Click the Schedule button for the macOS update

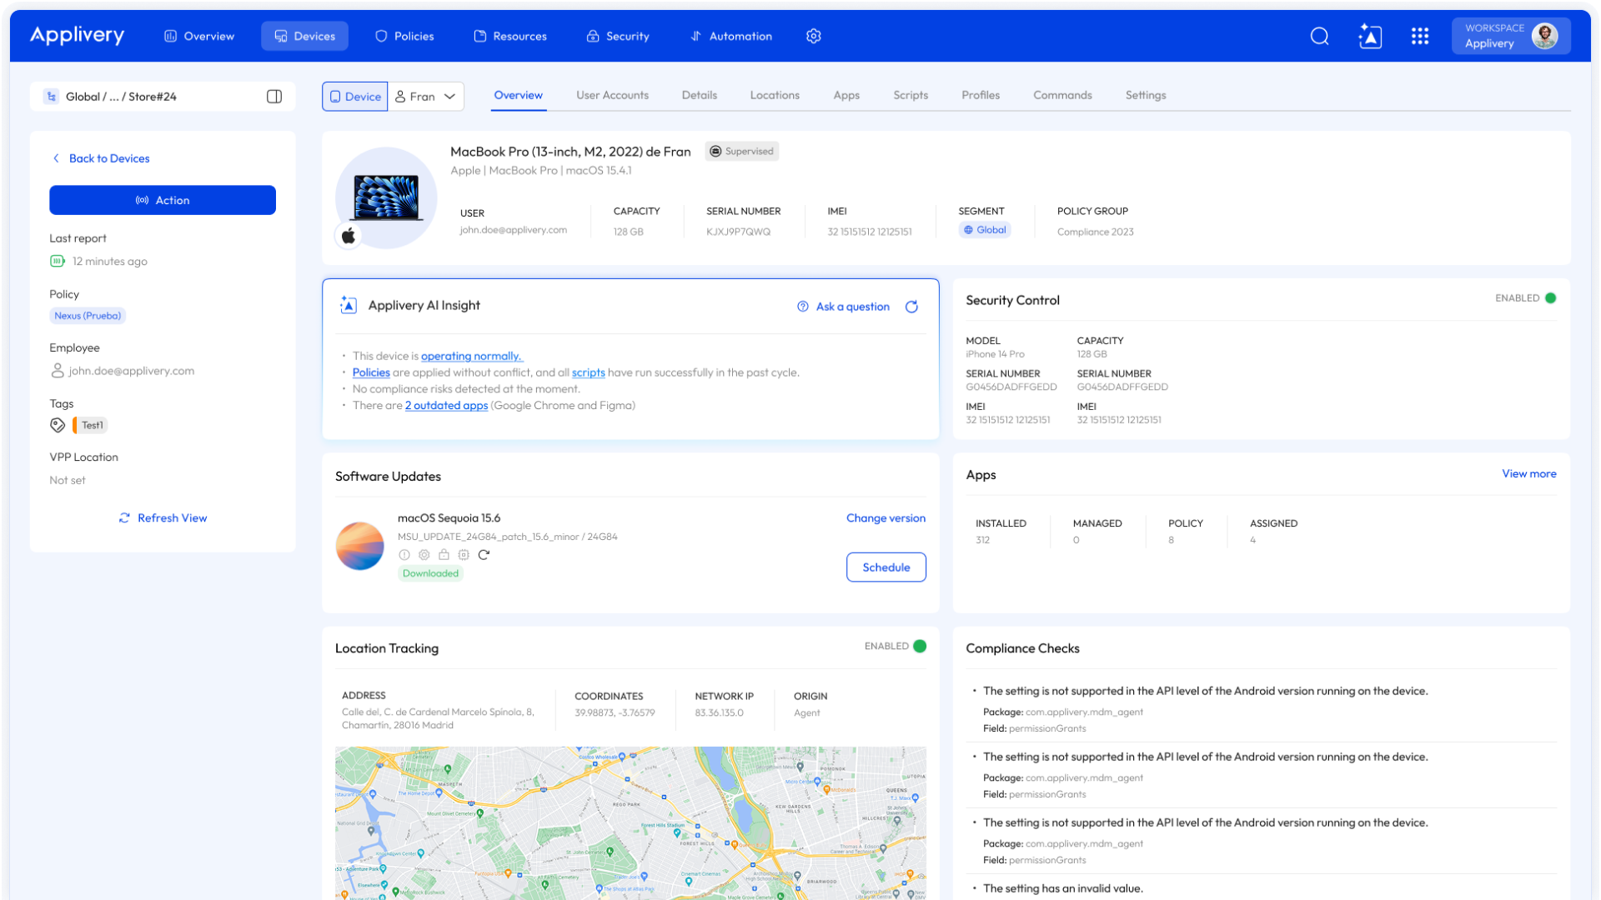pos(886,567)
